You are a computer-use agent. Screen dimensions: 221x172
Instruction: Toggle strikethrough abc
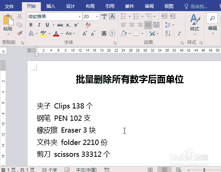pos(60,25)
